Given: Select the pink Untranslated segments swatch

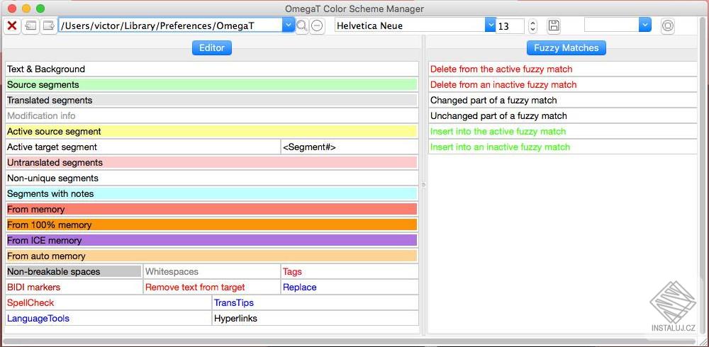Looking at the screenshot, I should [211, 163].
